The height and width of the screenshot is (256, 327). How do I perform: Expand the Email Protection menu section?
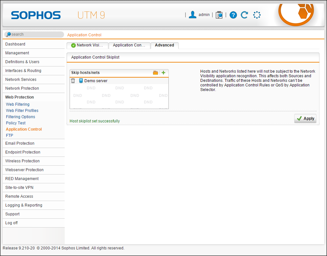coord(20,143)
